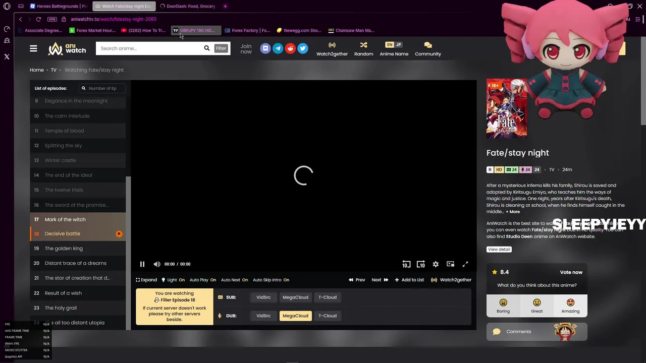This screenshot has height=363, width=646.
Task: Open the Comments section
Action: pyautogui.click(x=537, y=332)
